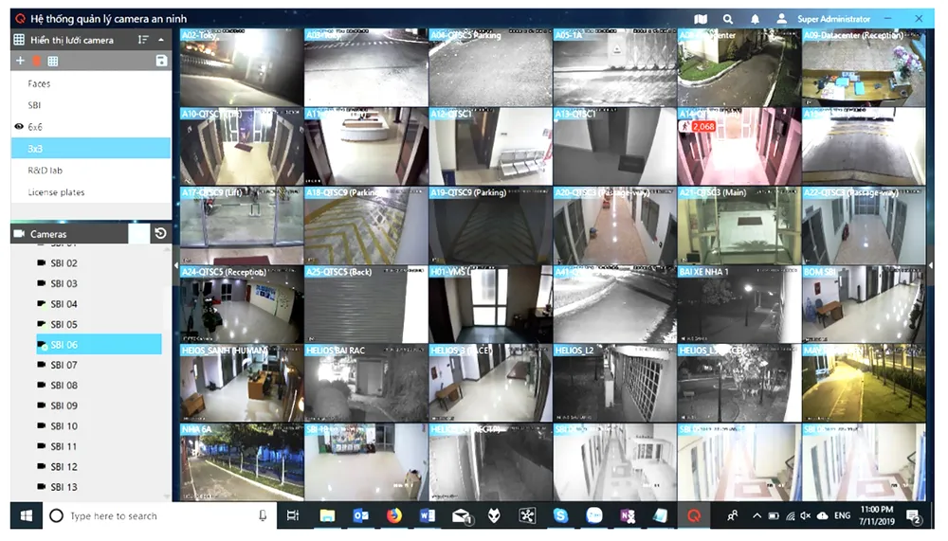Open the HELIOS_L2 camera feed

click(614, 383)
